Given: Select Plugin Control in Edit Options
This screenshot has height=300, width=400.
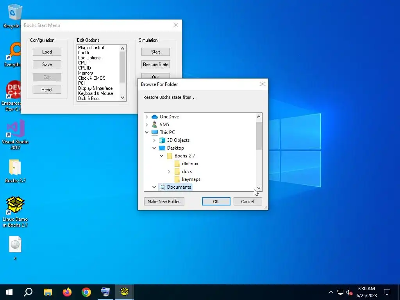Looking at the screenshot, I should point(91,48).
